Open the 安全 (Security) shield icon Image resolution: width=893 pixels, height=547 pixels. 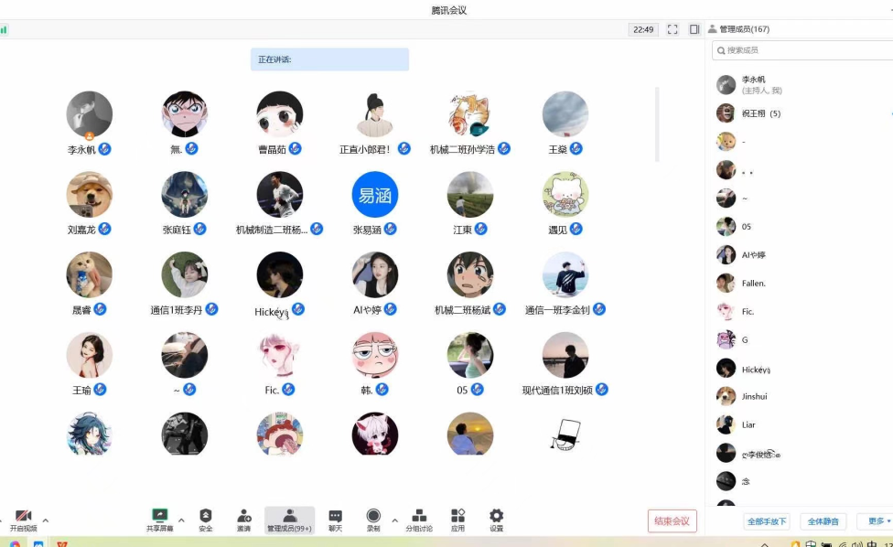(x=205, y=519)
